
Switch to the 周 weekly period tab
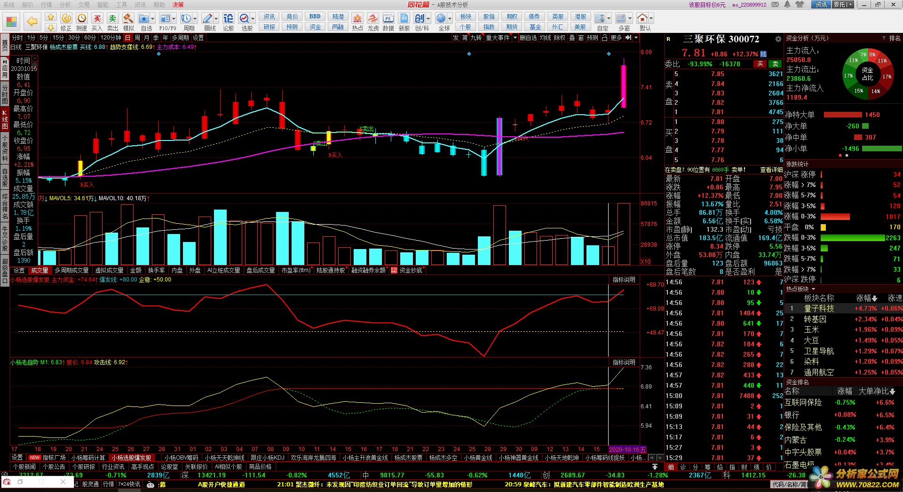(137, 38)
